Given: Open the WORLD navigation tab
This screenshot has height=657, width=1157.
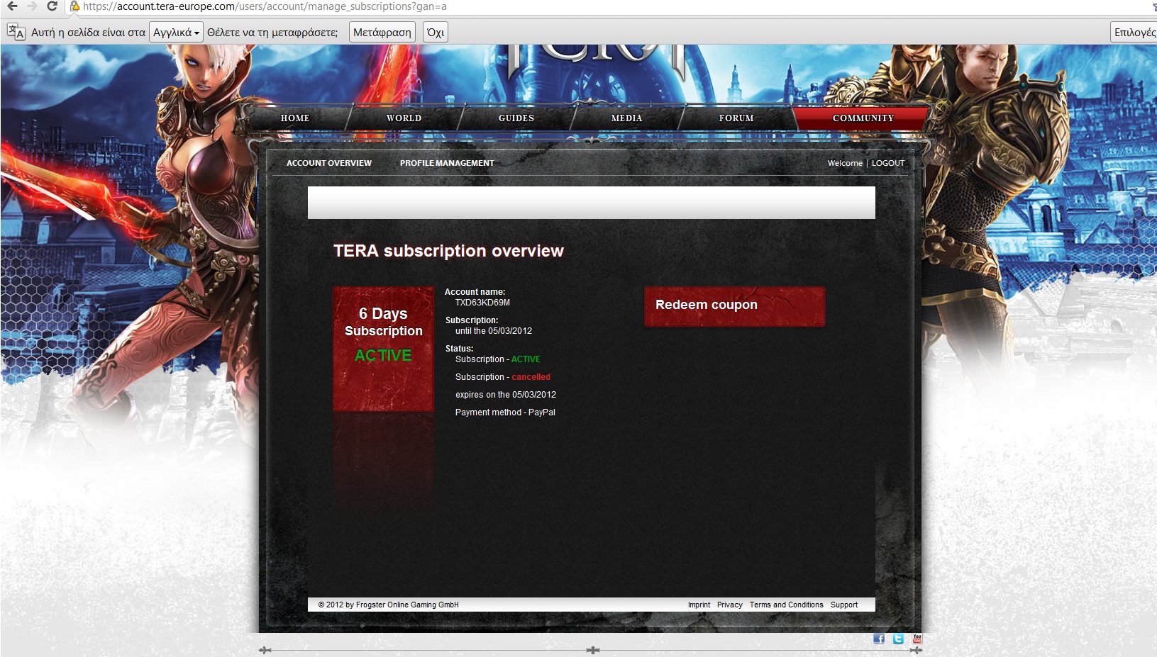Looking at the screenshot, I should click(x=404, y=118).
